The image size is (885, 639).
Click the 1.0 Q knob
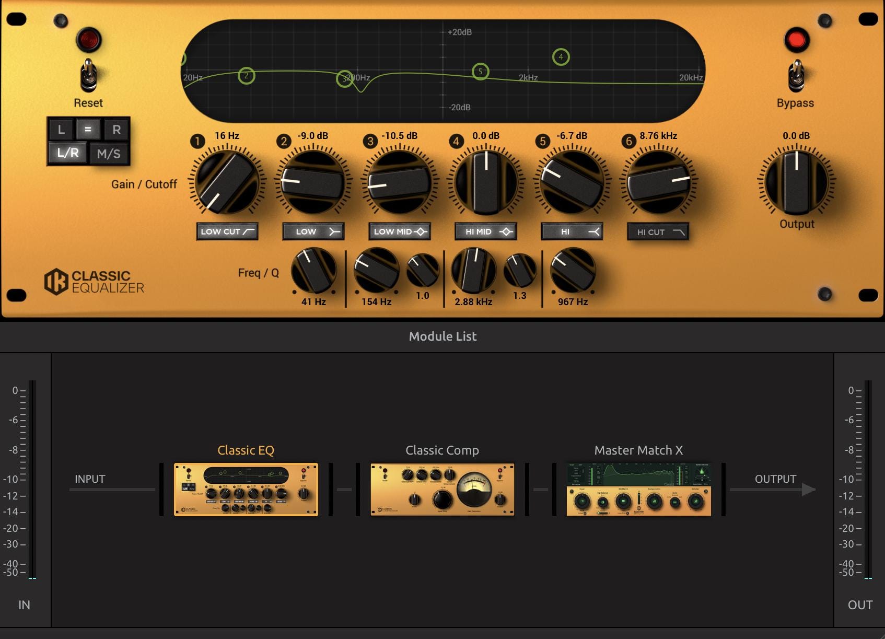pos(423,271)
